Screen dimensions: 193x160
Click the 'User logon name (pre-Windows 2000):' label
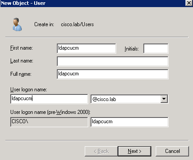pyautogui.click(x=50, y=112)
